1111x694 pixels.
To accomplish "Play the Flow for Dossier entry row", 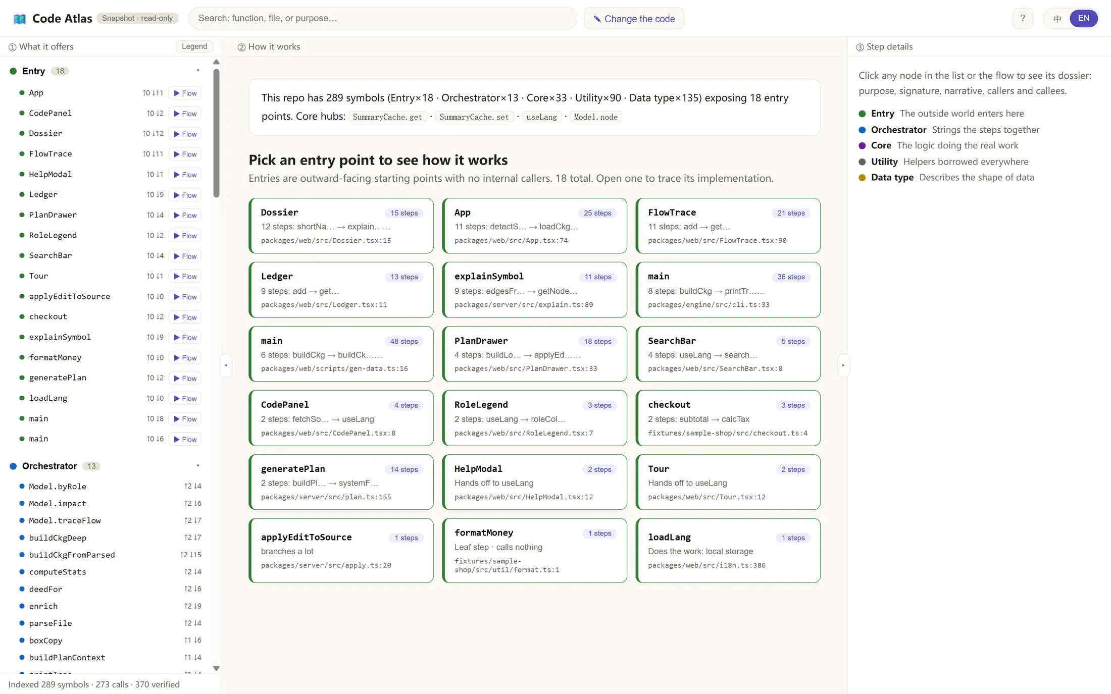I will pos(185,134).
